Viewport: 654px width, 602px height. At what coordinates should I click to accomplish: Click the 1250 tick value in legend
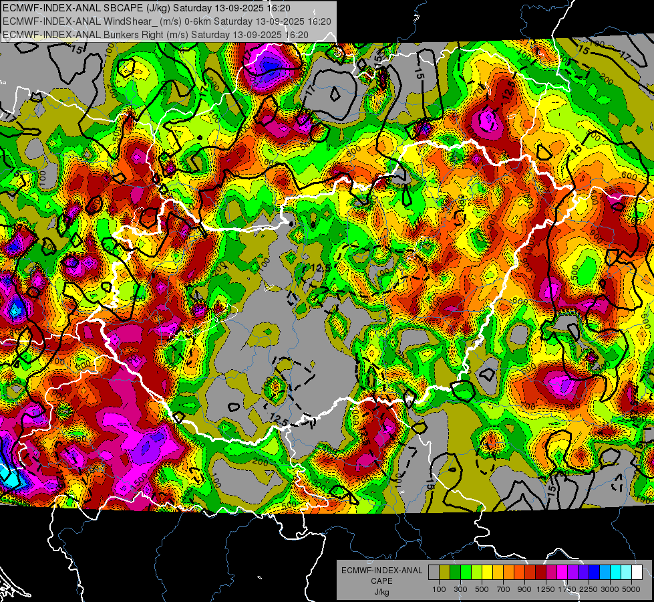546,589
